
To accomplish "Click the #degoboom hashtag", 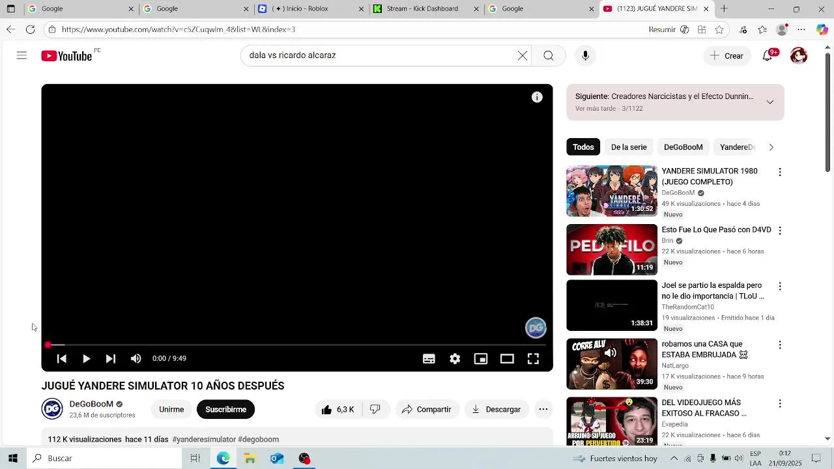I will coord(259,440).
